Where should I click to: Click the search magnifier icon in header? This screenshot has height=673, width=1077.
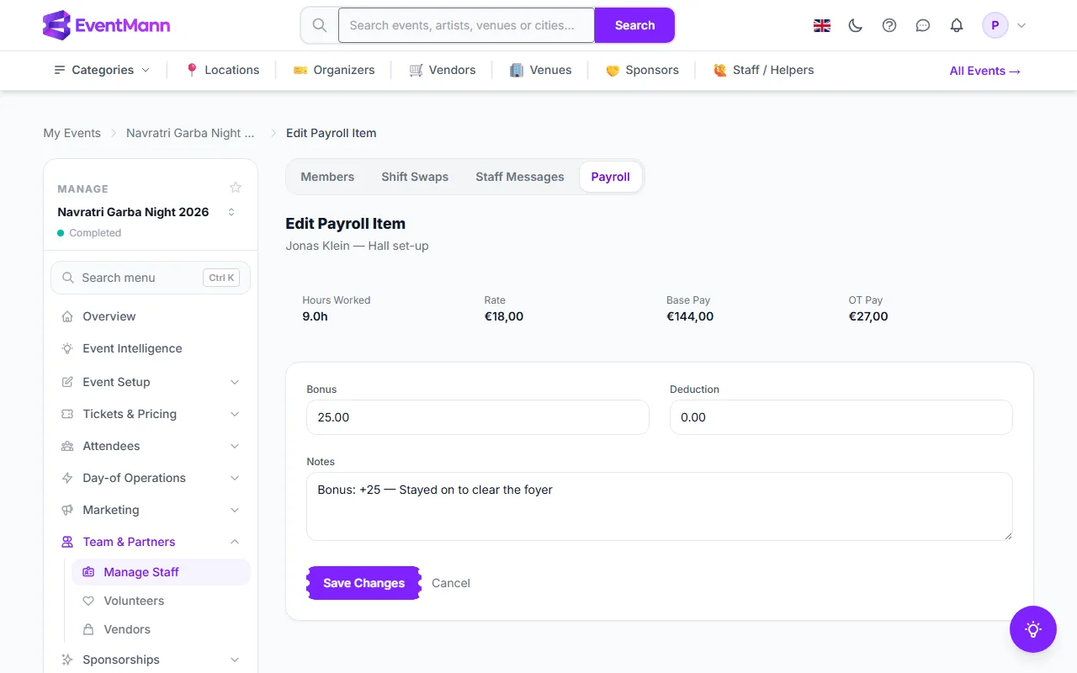[x=320, y=25]
